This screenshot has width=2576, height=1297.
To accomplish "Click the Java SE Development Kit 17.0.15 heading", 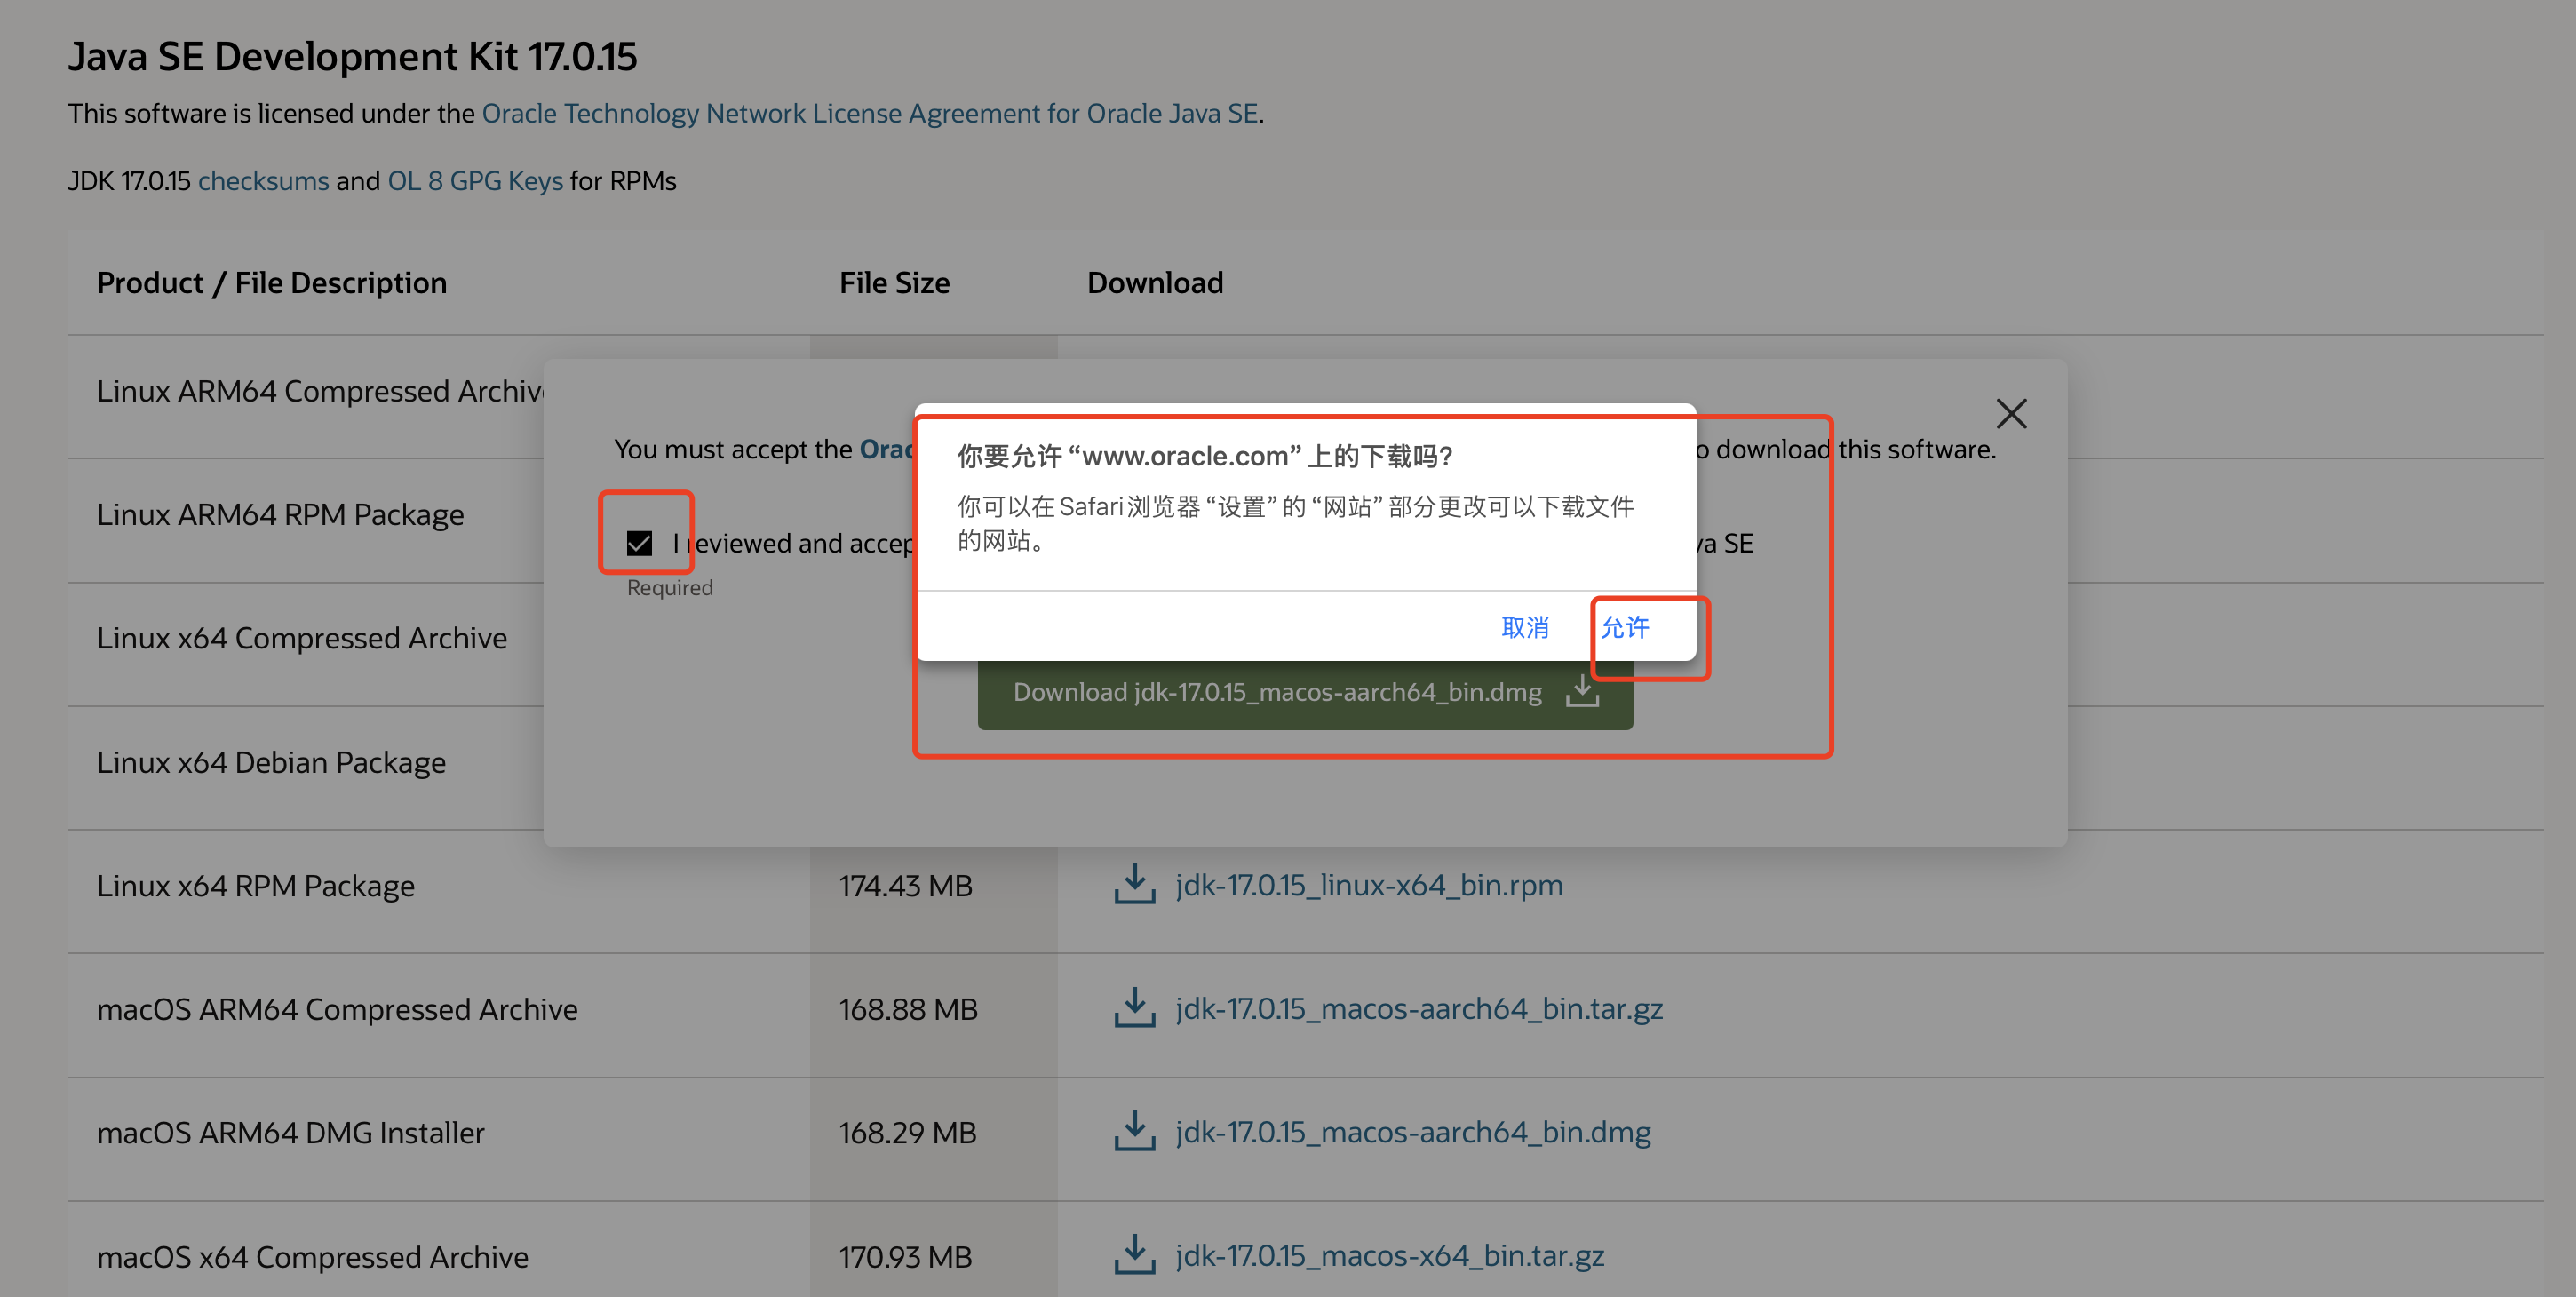I will pos(352,56).
